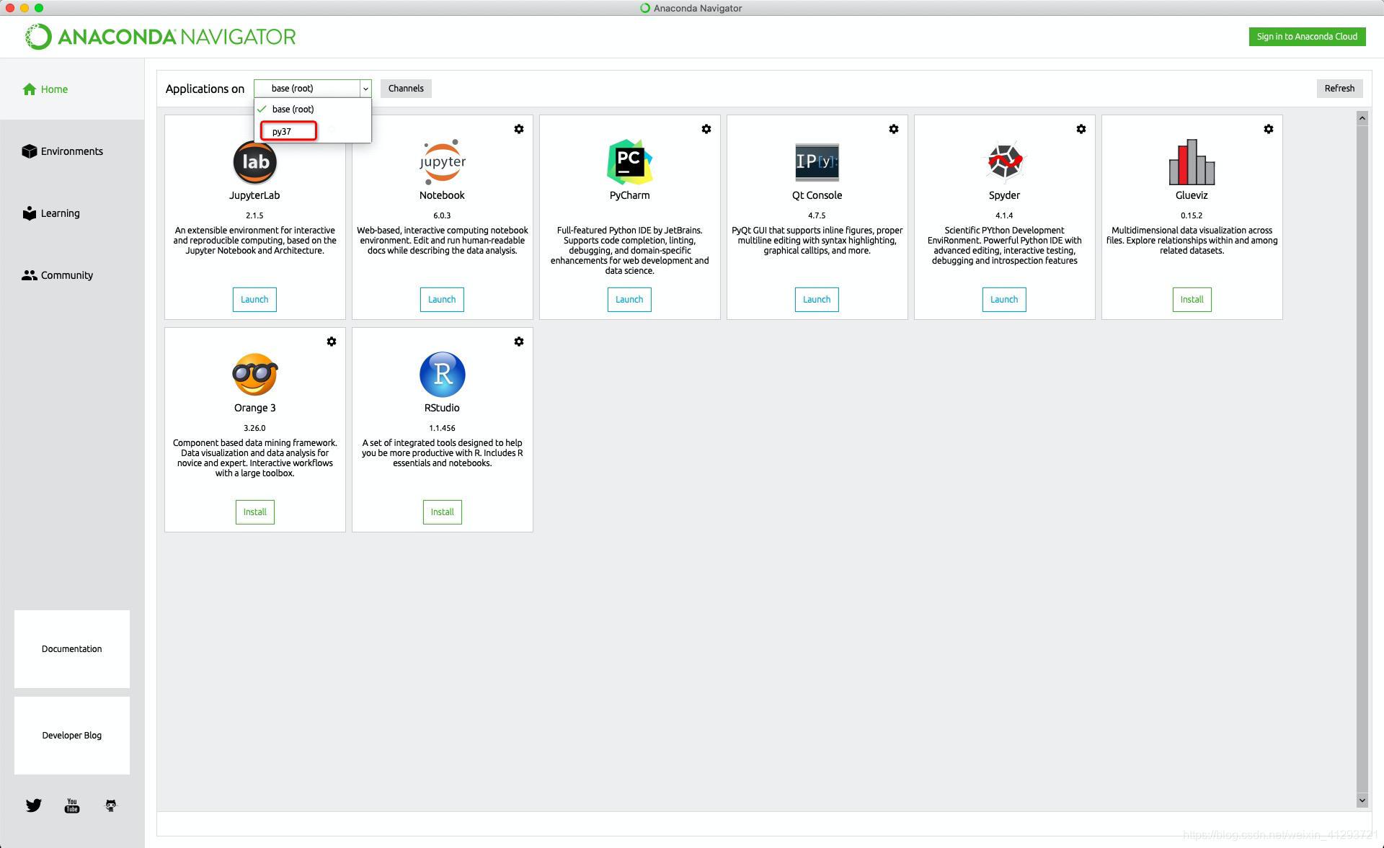Open gear options for Notebook card
Screen dimensions: 1384x848
click(519, 129)
